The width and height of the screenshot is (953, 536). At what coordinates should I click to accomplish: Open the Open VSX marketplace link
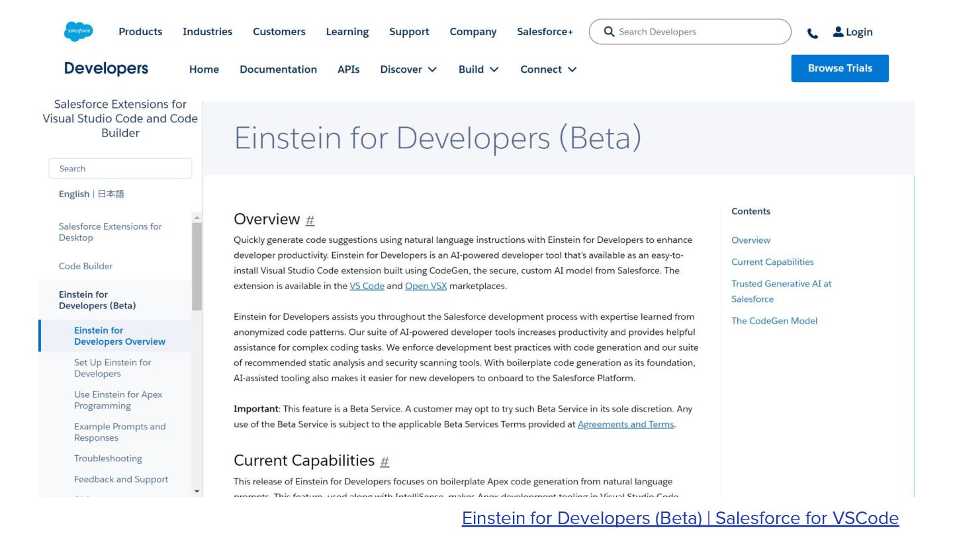[426, 286]
